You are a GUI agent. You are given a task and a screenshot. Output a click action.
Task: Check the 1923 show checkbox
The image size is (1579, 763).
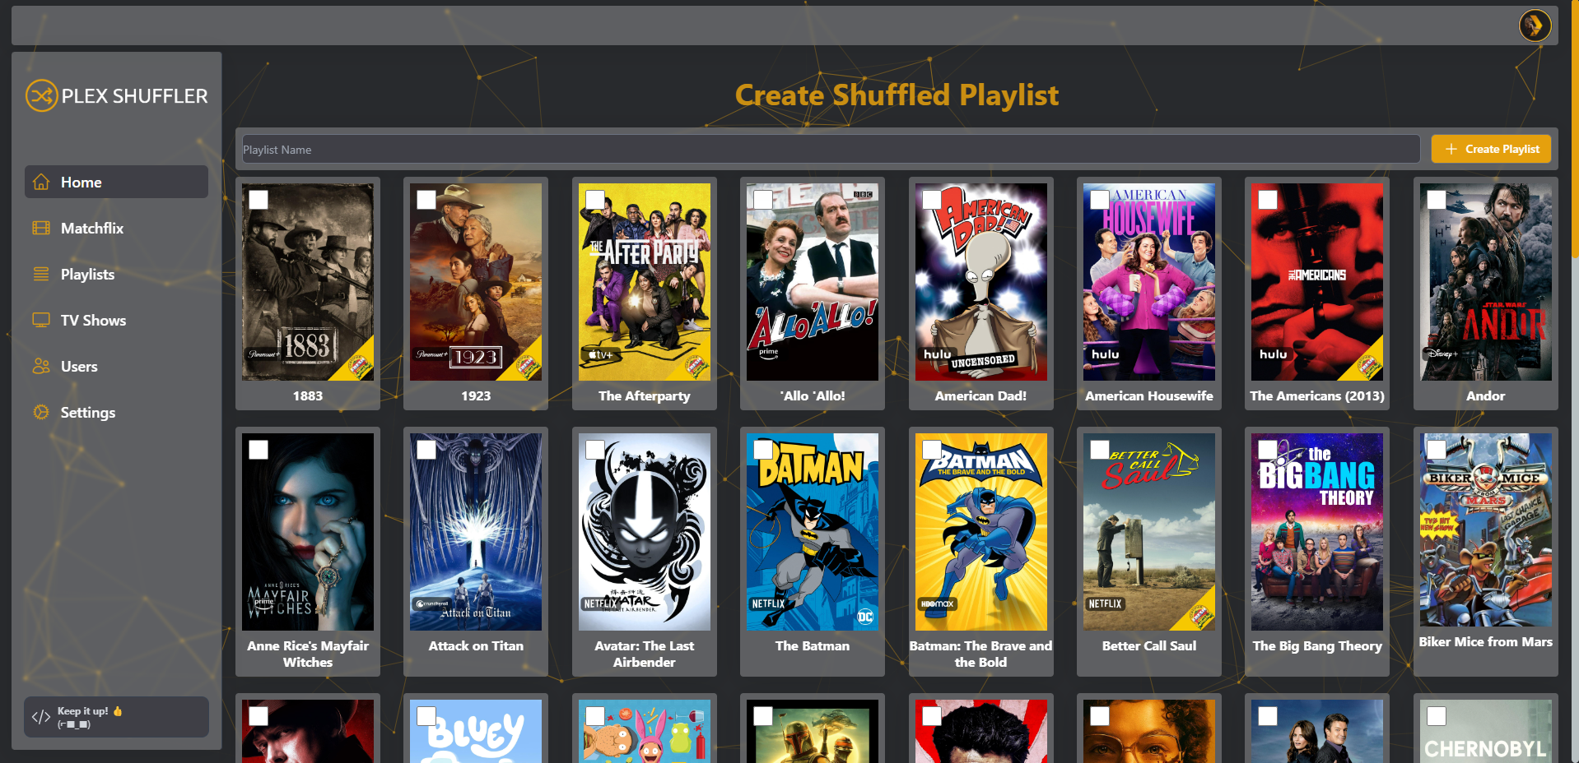(x=426, y=200)
